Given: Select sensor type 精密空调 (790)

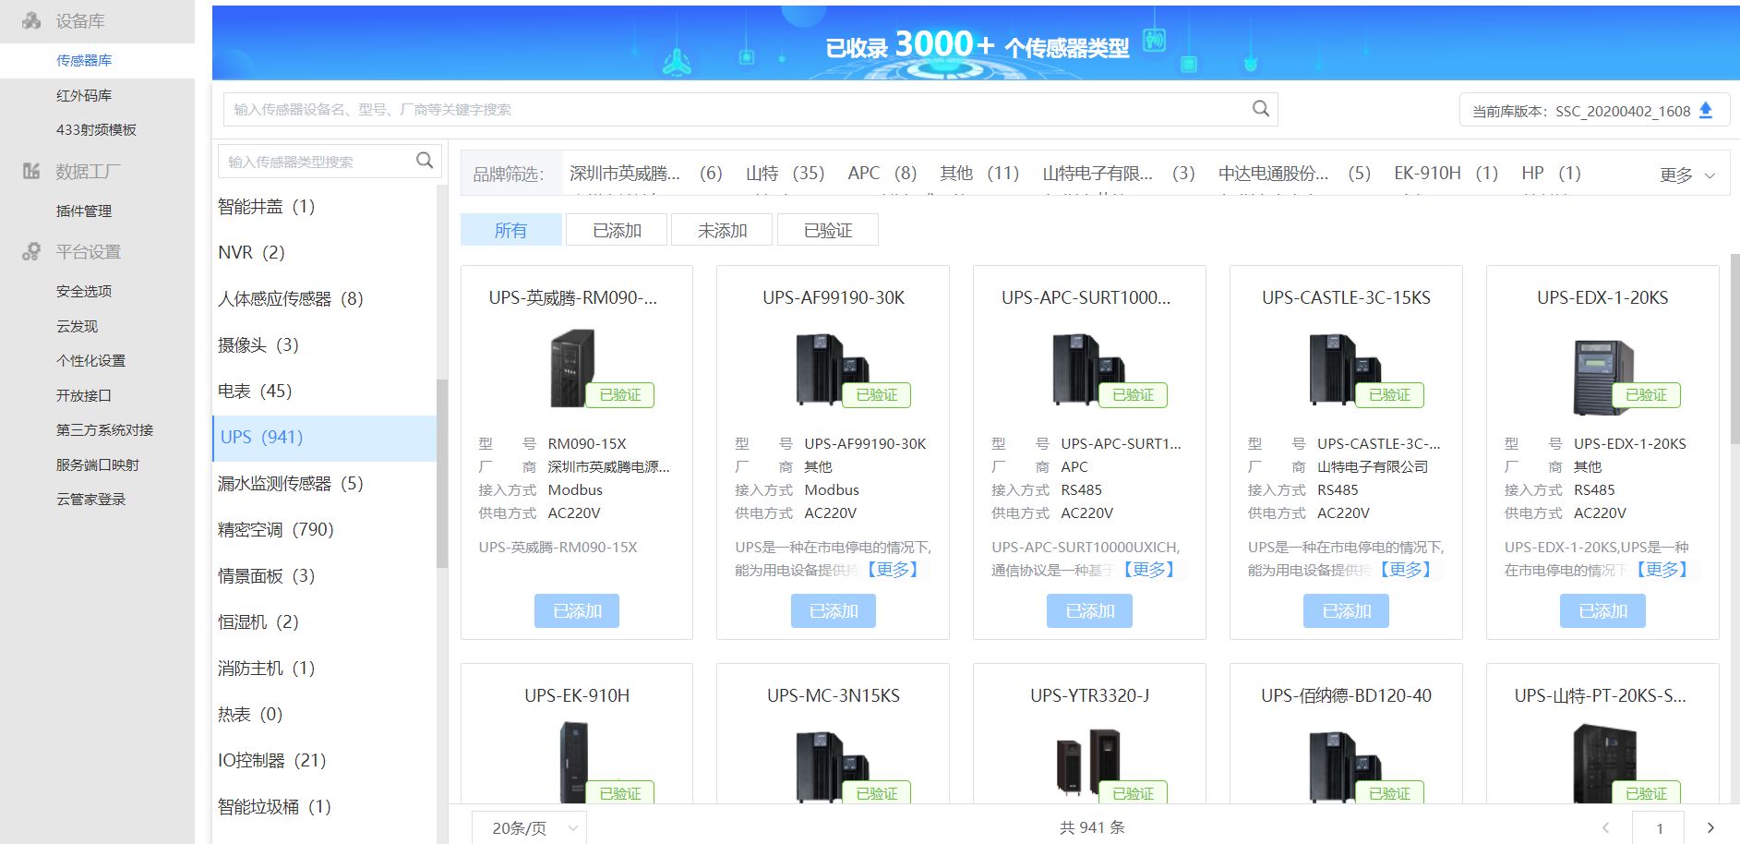Looking at the screenshot, I should (325, 530).
